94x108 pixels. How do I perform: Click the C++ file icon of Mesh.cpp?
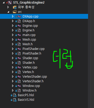tap(19, 40)
